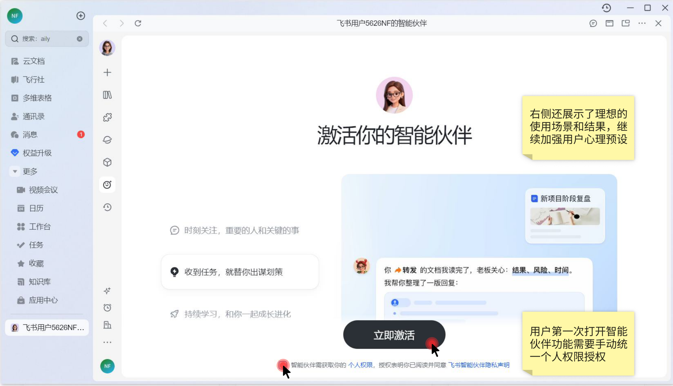673x386 pixels.
Task: Collapse the 更多 section arrow
Action: click(15, 171)
